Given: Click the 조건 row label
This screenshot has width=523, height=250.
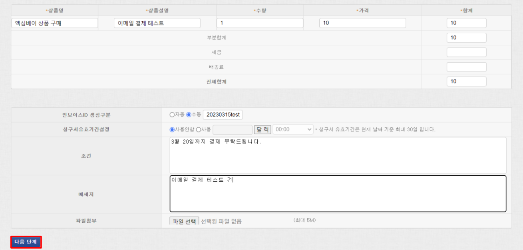Looking at the screenshot, I should pos(86,156).
